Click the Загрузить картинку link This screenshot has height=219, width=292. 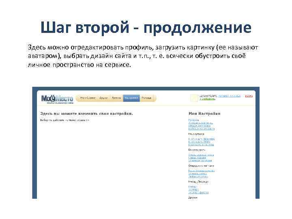201,123
